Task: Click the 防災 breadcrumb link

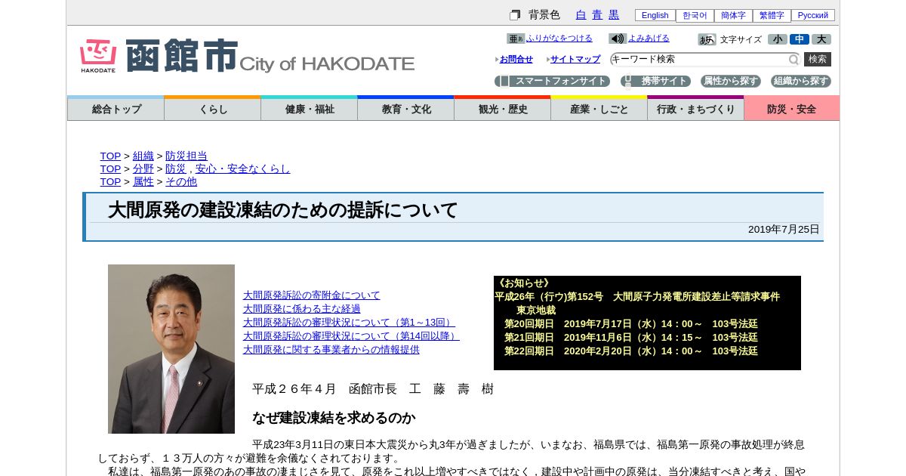Action: (x=176, y=168)
